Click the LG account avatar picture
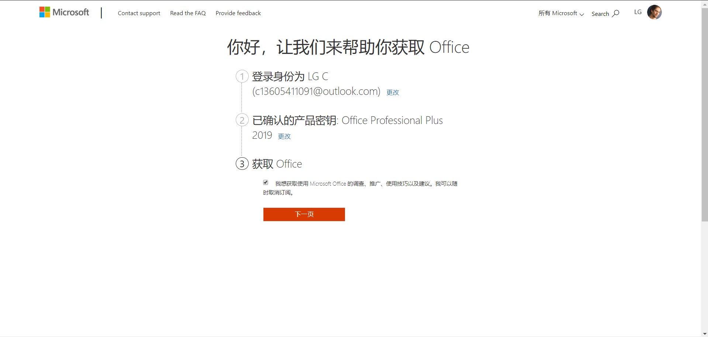The image size is (708, 337). coord(654,12)
